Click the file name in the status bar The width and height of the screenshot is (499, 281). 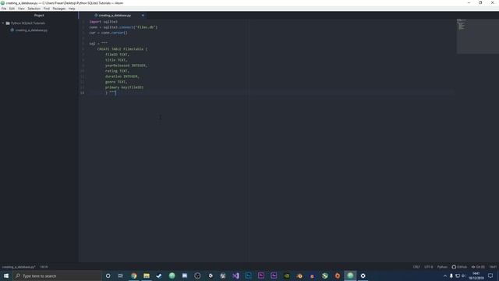pos(19,267)
